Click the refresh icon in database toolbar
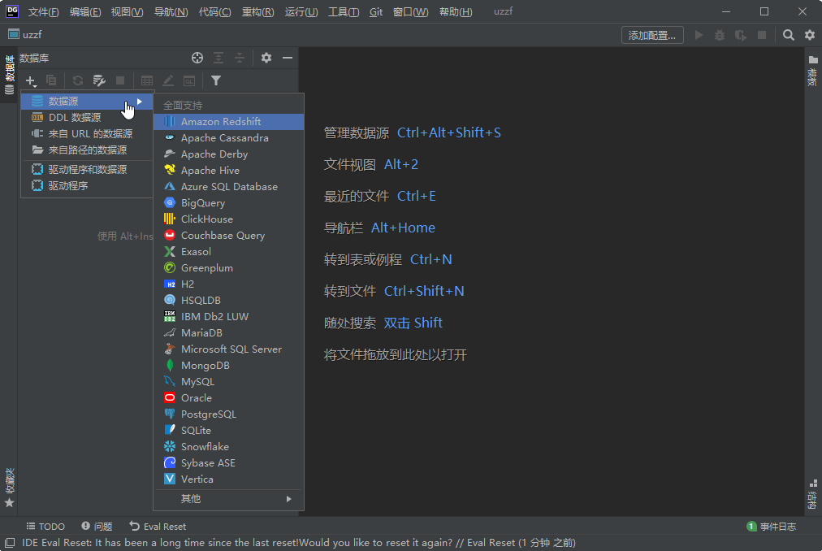The width and height of the screenshot is (822, 551). coord(78,80)
